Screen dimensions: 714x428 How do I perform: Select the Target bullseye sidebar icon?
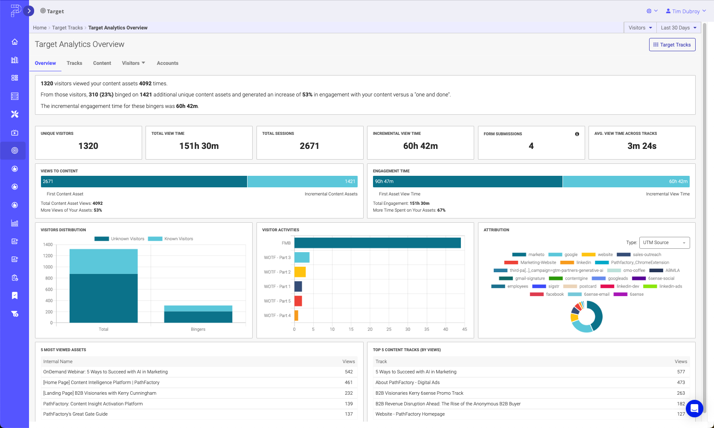pos(15,151)
